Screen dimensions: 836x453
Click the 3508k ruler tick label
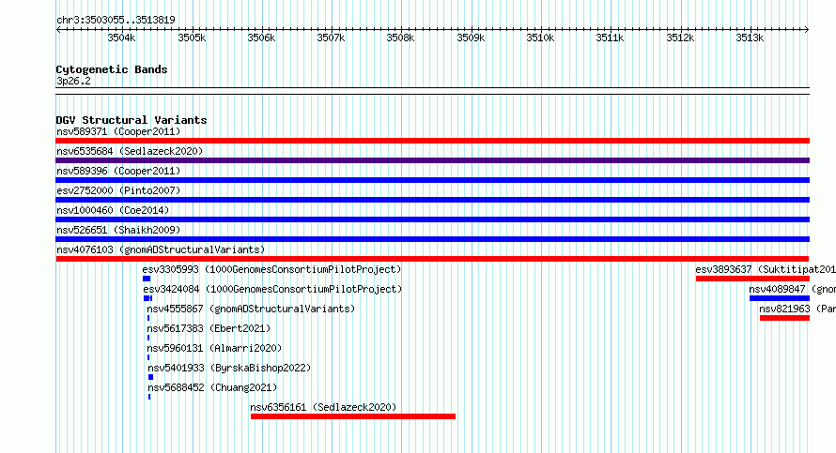(x=400, y=38)
